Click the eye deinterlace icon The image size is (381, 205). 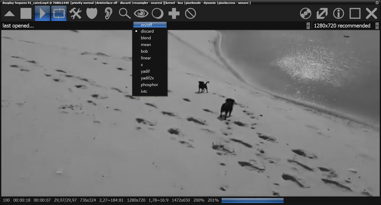pos(141,13)
